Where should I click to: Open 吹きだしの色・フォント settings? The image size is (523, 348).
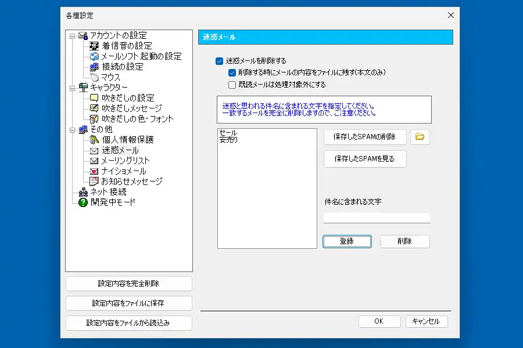[x=138, y=119]
